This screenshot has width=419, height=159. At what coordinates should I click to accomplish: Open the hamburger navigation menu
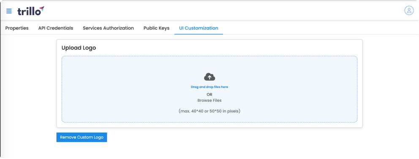9,11
